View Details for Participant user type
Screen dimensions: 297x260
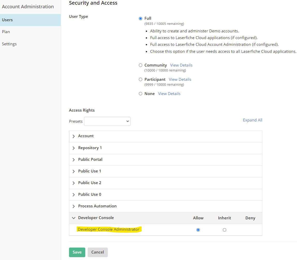[180, 80]
